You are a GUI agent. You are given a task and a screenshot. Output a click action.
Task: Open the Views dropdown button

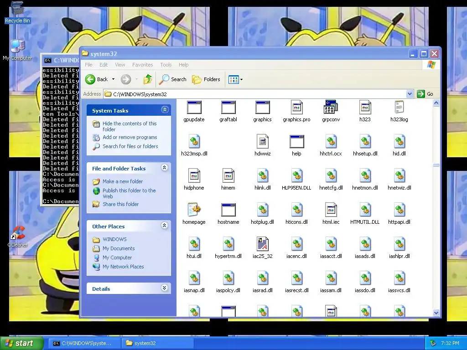click(236, 79)
